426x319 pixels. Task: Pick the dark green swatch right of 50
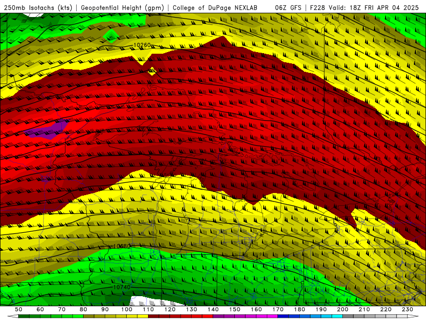point(24,316)
